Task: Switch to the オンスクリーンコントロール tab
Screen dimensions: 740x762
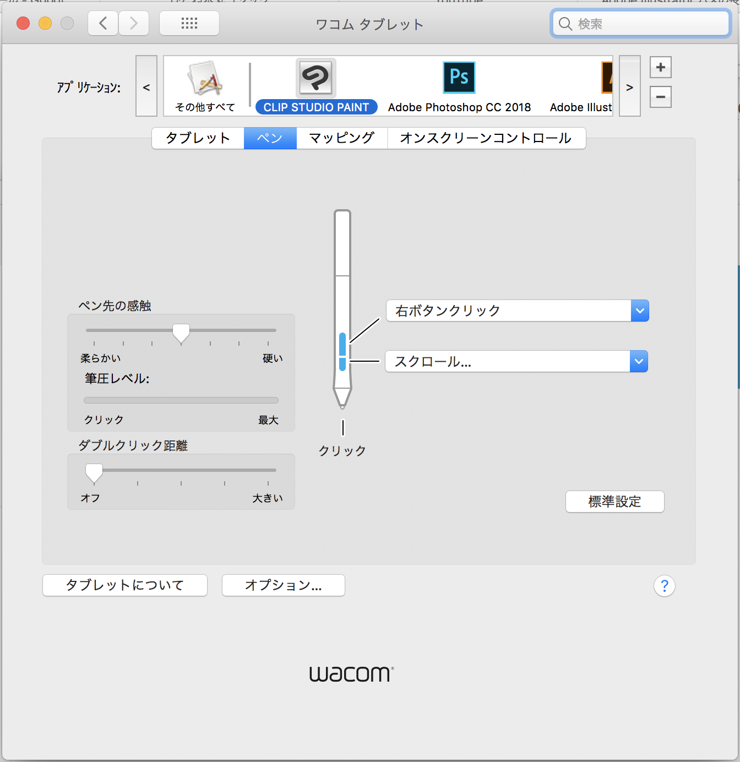Action: (x=486, y=138)
